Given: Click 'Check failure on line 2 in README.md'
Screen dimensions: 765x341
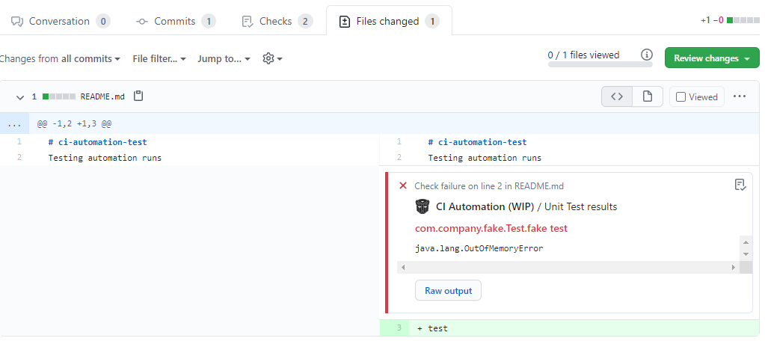Looking at the screenshot, I should [489, 186].
